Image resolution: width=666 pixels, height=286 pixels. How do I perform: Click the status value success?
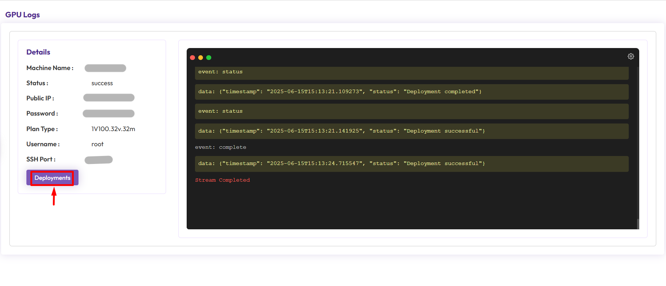click(102, 83)
